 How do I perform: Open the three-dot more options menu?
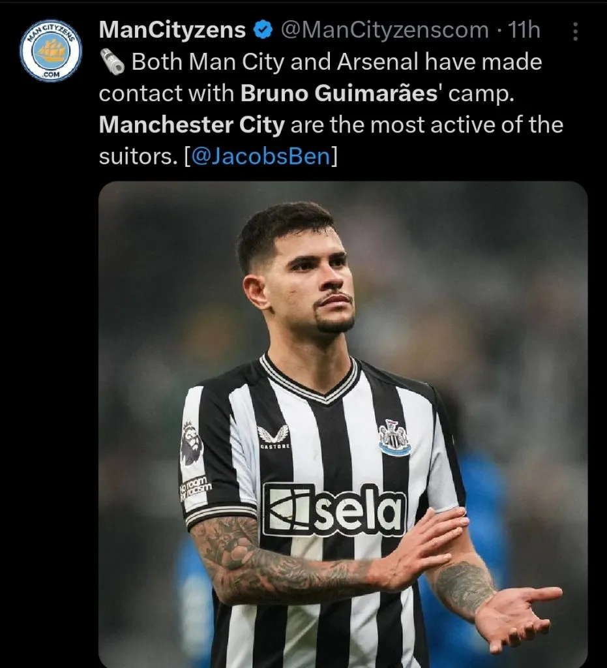[x=575, y=31]
